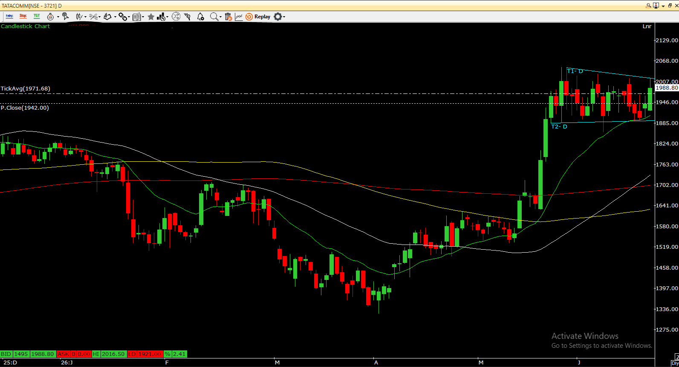Expand the timer interval dropdown arrow
679x367 pixels.
[58, 17]
